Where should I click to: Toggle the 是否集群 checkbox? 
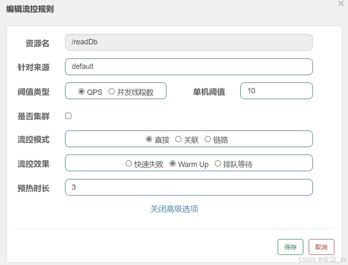(x=68, y=116)
